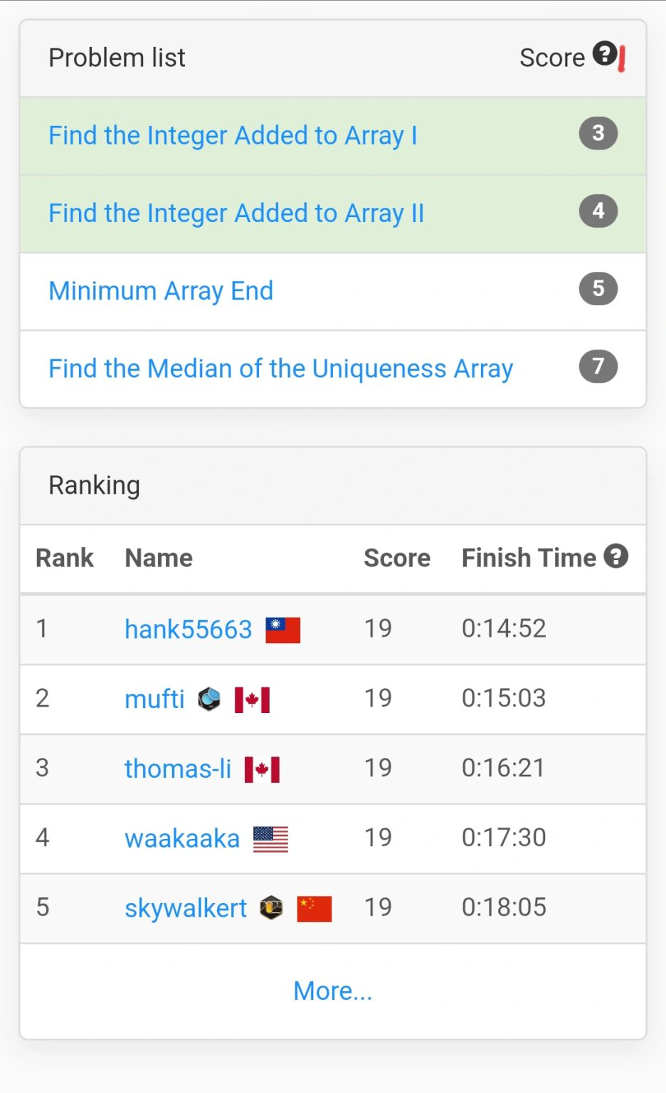
Task: Click waakaaka's United States flag icon
Action: [x=270, y=839]
